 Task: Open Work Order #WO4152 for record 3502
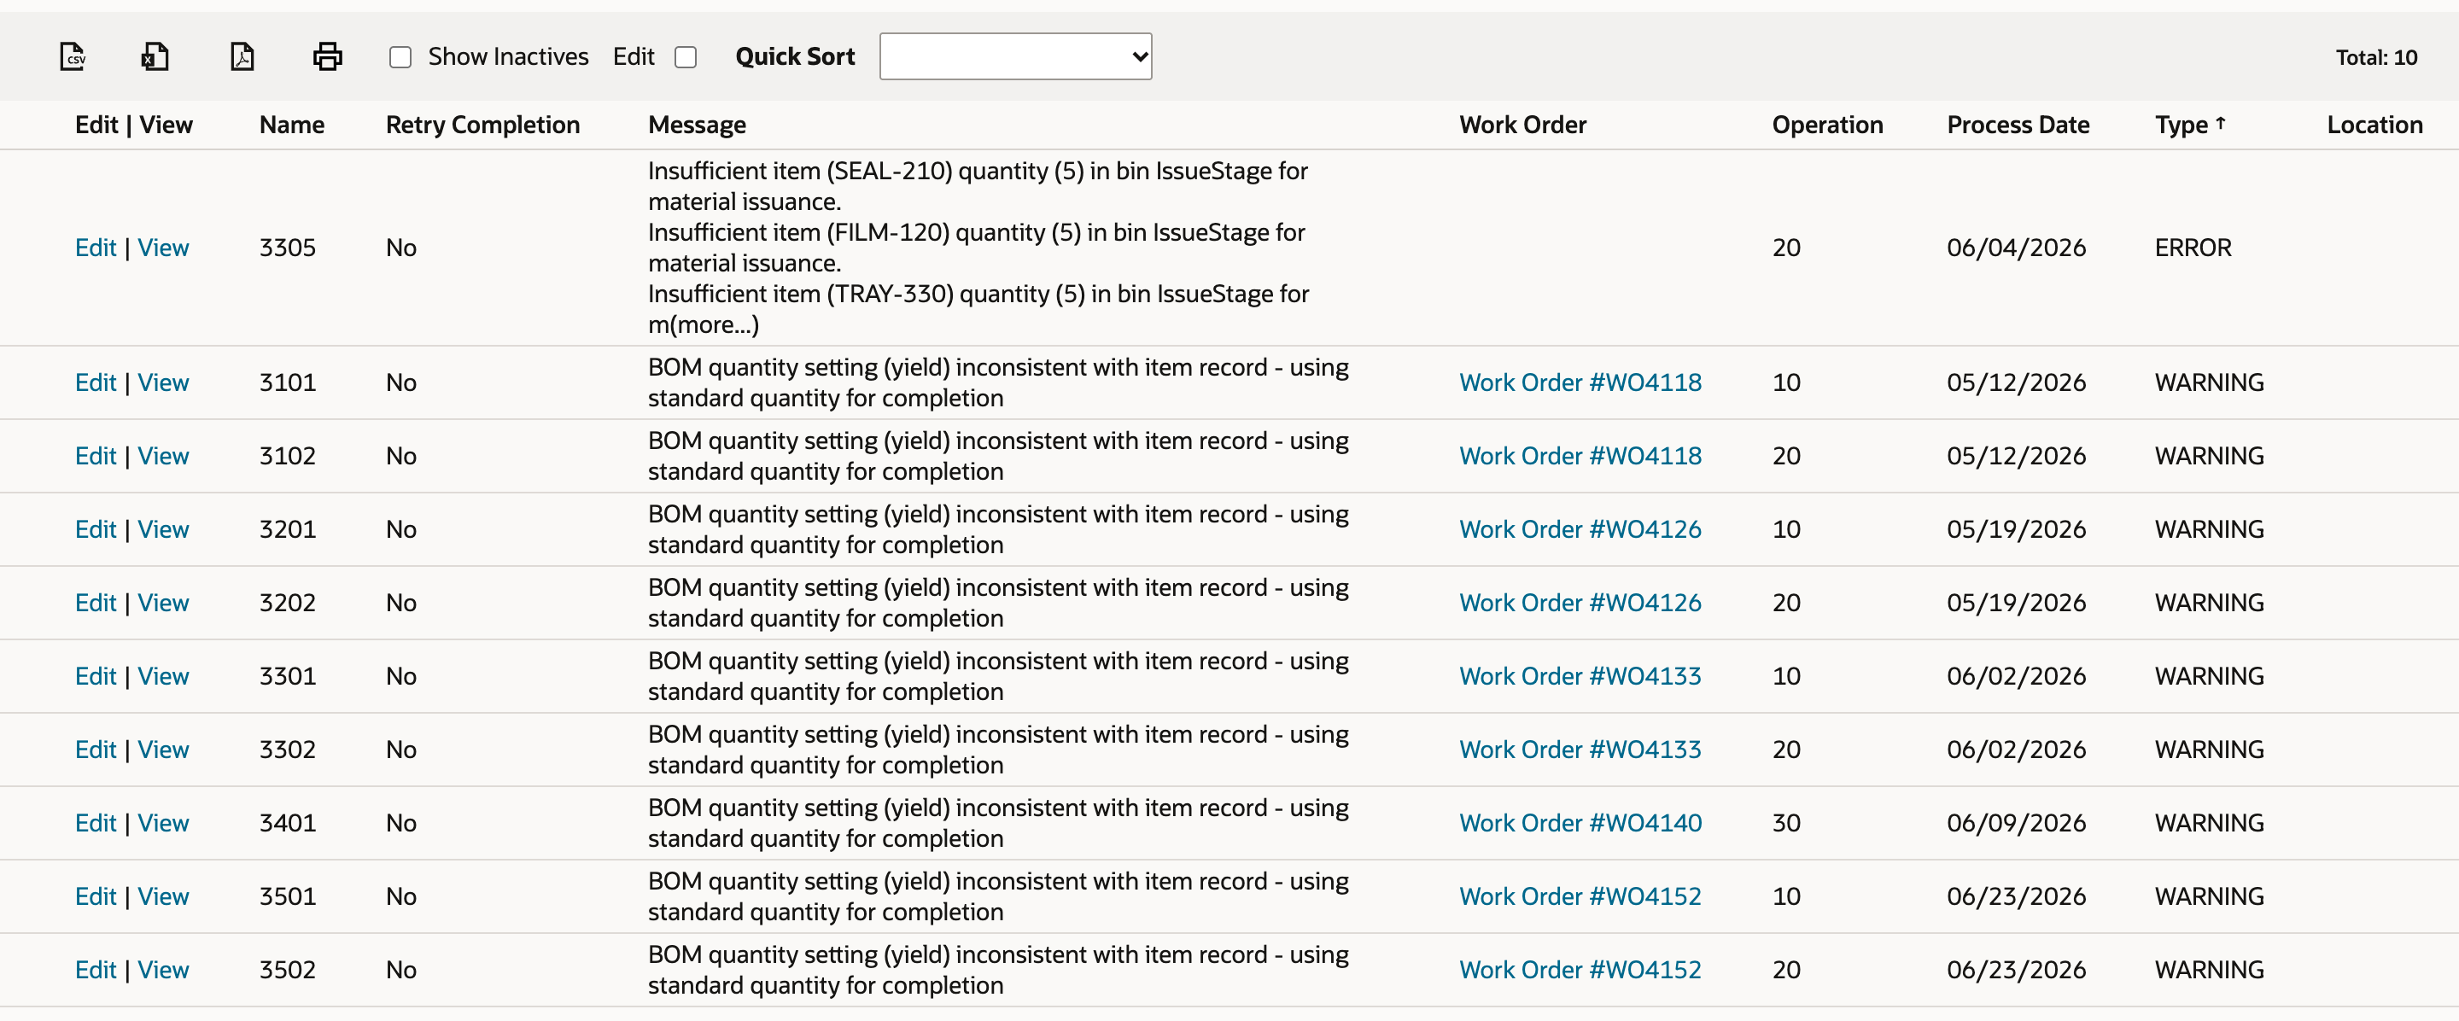point(1580,971)
